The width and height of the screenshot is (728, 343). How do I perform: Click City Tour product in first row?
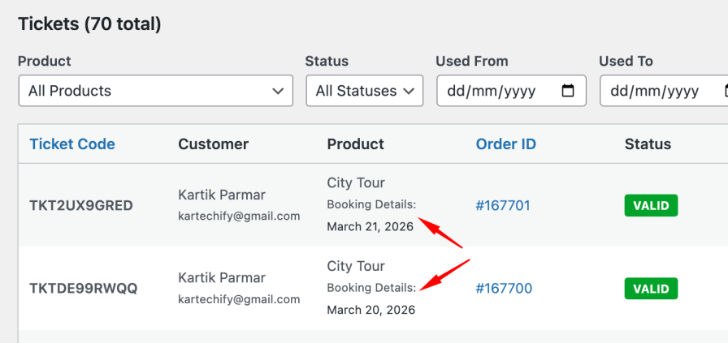pos(356,183)
